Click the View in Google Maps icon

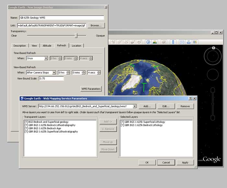pyautogui.click(x=195, y=42)
